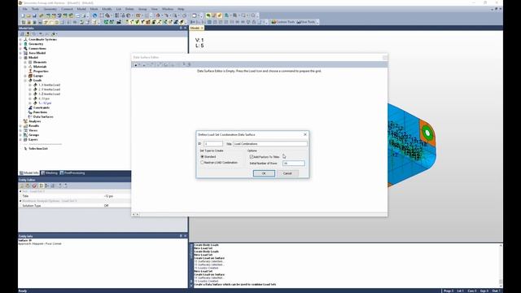Click first icon in Entity Editor toolbar
521x293 pixels.
tap(22, 186)
